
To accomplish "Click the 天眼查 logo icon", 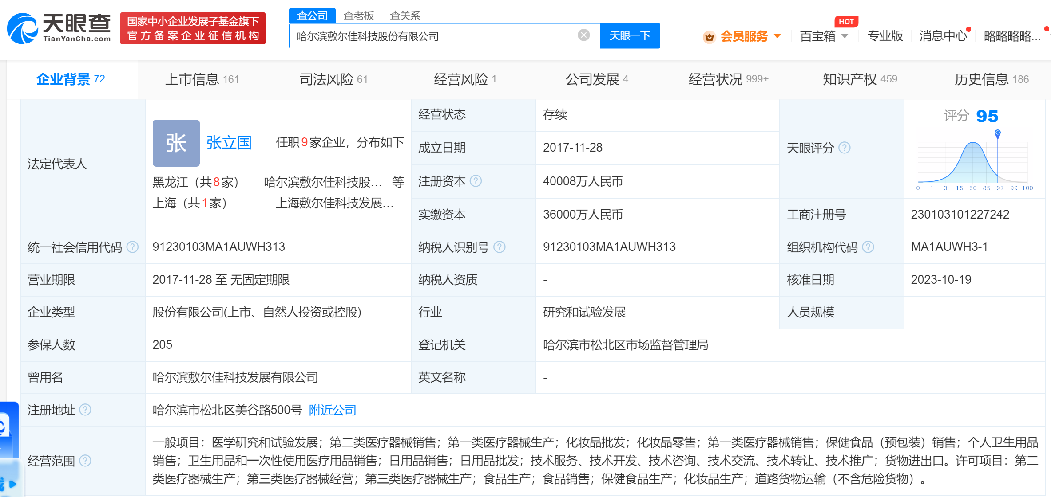I will [22, 27].
